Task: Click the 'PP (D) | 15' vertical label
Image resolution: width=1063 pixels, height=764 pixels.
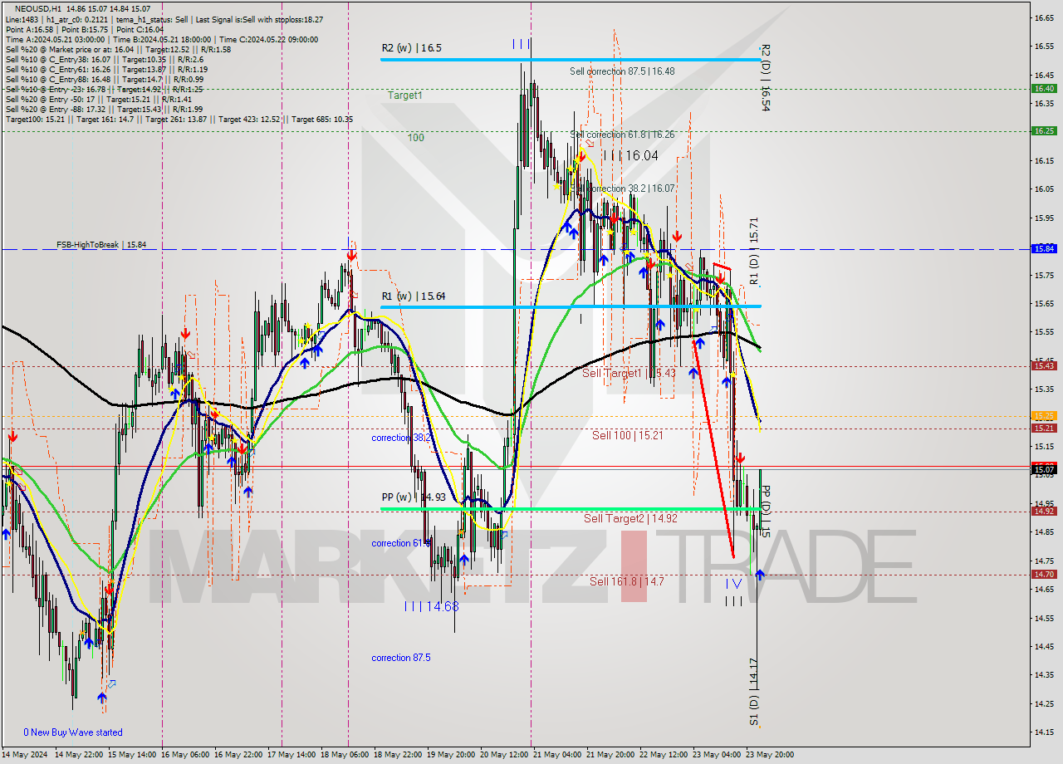Action: point(766,512)
